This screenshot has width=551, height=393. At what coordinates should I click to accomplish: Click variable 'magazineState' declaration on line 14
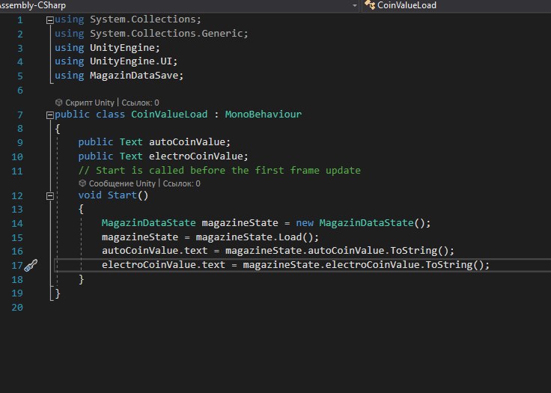(x=240, y=223)
